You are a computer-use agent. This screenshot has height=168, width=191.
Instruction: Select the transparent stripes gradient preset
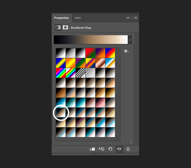click(80, 73)
